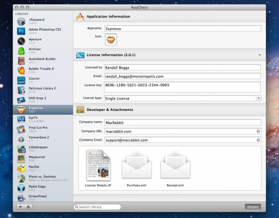Select the 'Radio Gaga' row text
The height and width of the screenshot is (218, 279).
pyautogui.click(x=37, y=186)
